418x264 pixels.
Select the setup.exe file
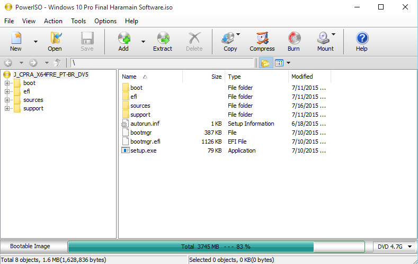[144, 150]
